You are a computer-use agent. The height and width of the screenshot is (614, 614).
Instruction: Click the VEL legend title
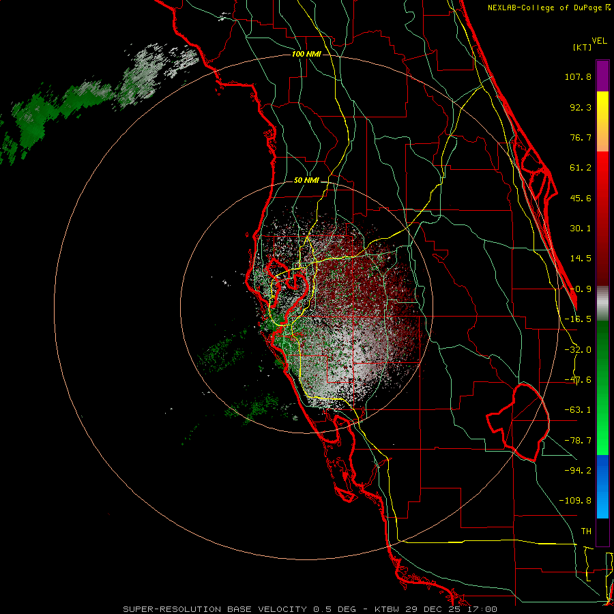(599, 41)
